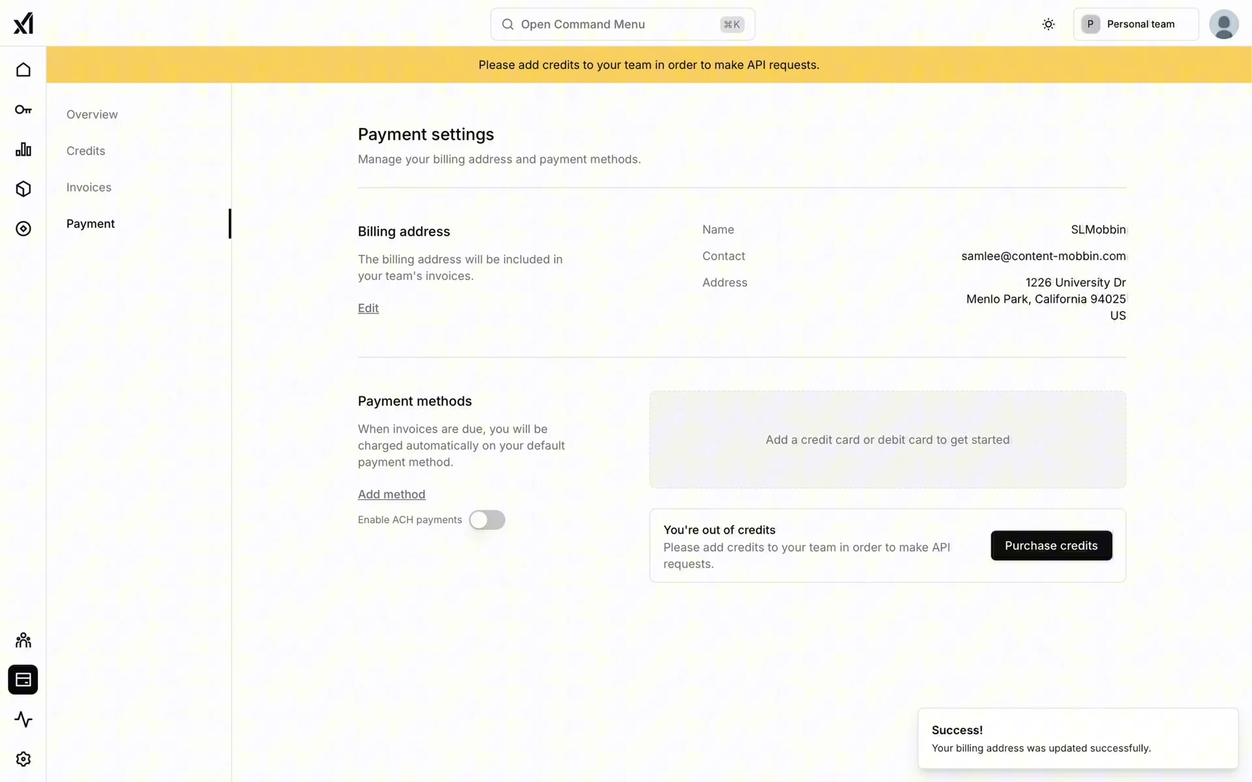The height and width of the screenshot is (782, 1252).
Task: Click the billing card icon
Action: point(23,680)
